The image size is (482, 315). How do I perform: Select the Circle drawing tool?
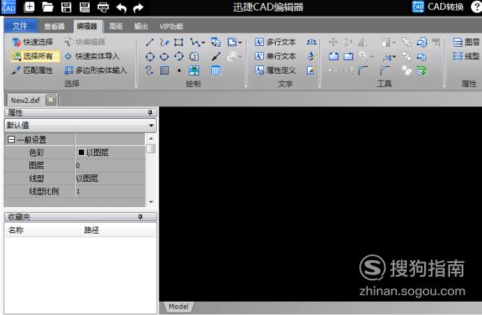pyautogui.click(x=150, y=56)
